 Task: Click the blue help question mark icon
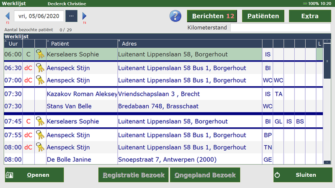click(x=175, y=16)
